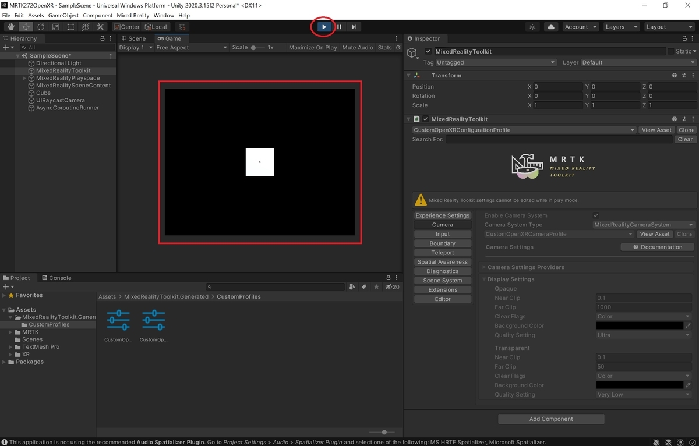Image resolution: width=699 pixels, height=446 pixels.
Task: Pause the game playback
Action: [x=339, y=27]
